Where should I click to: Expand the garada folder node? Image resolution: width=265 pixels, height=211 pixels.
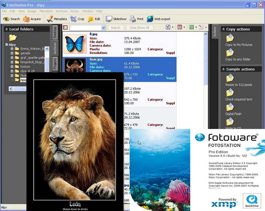coord(12,53)
